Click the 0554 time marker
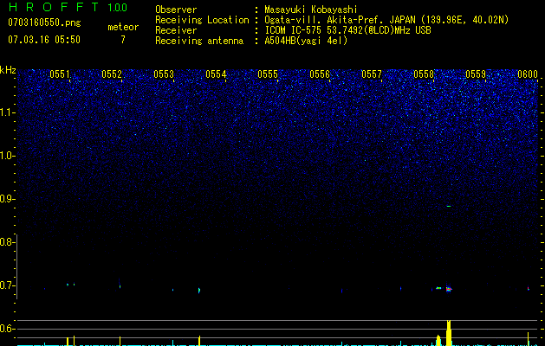 coord(216,74)
